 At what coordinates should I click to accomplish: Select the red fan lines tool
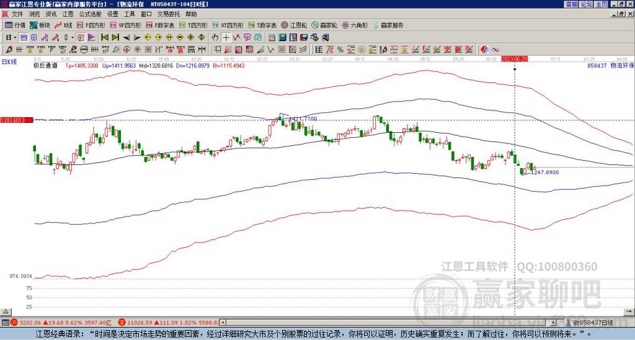coord(228,50)
